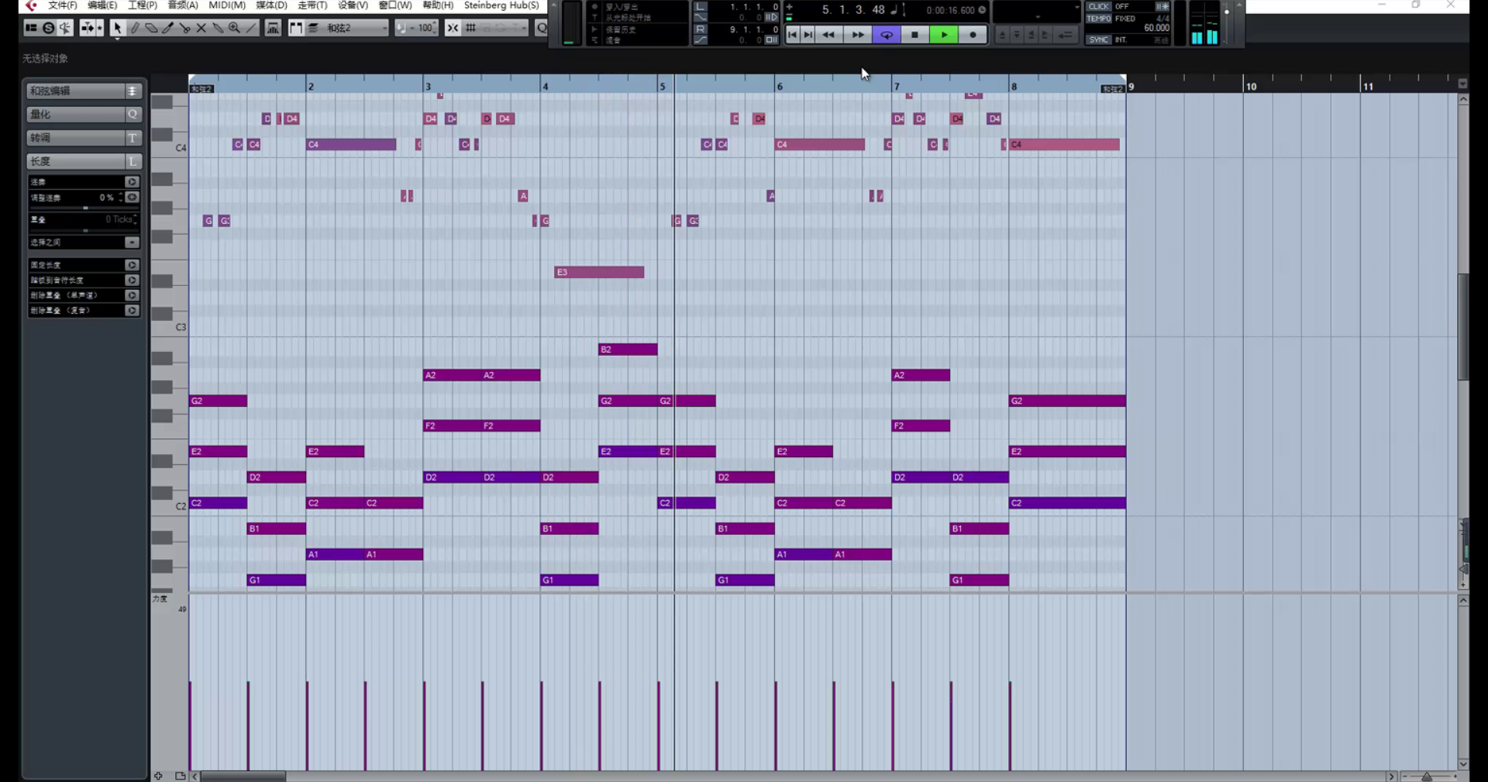Click the E3 note in the grid
This screenshot has height=782, width=1488.
(599, 272)
